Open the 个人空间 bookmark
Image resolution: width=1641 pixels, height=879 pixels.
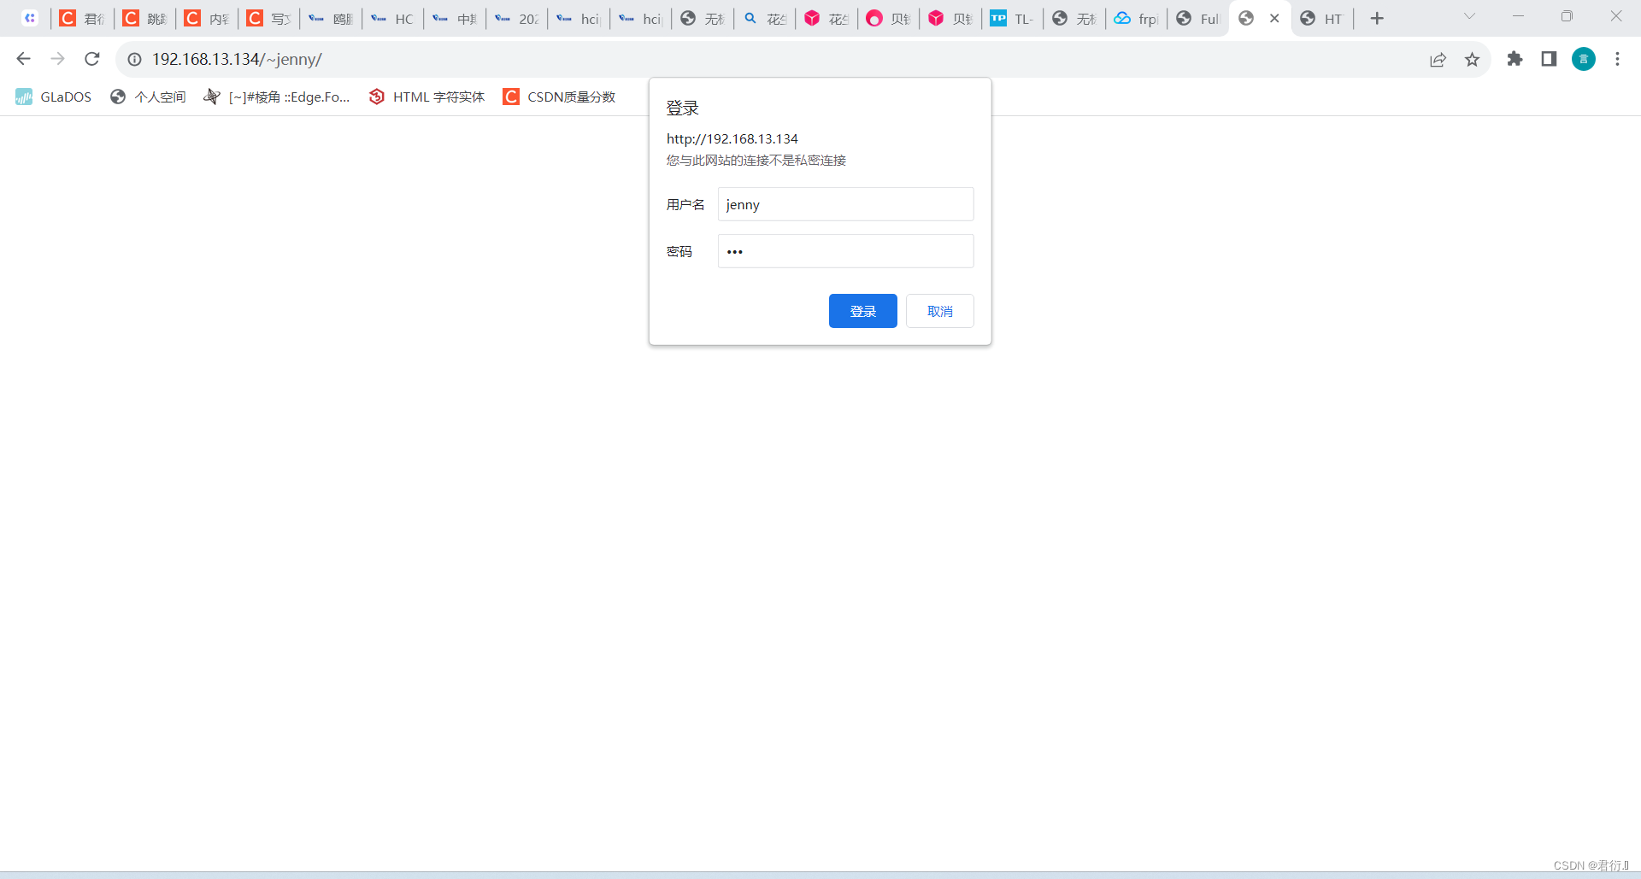click(x=148, y=97)
